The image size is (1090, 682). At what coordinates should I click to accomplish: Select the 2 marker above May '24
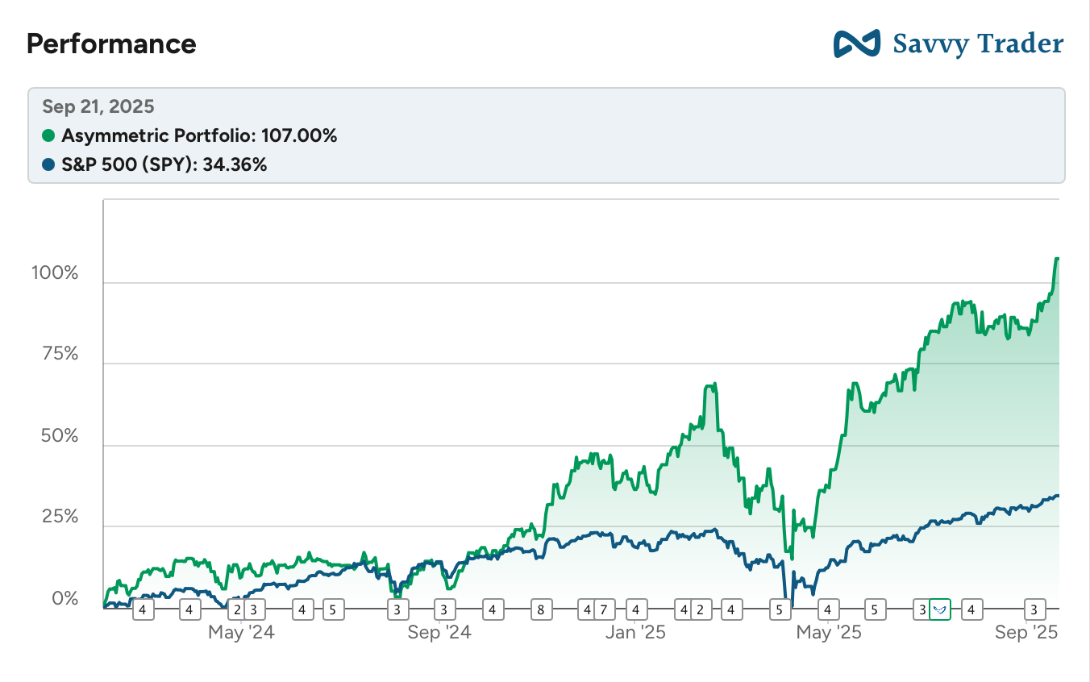tap(237, 609)
